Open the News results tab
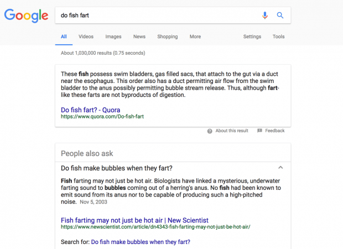The image size is (343, 249). point(139,37)
